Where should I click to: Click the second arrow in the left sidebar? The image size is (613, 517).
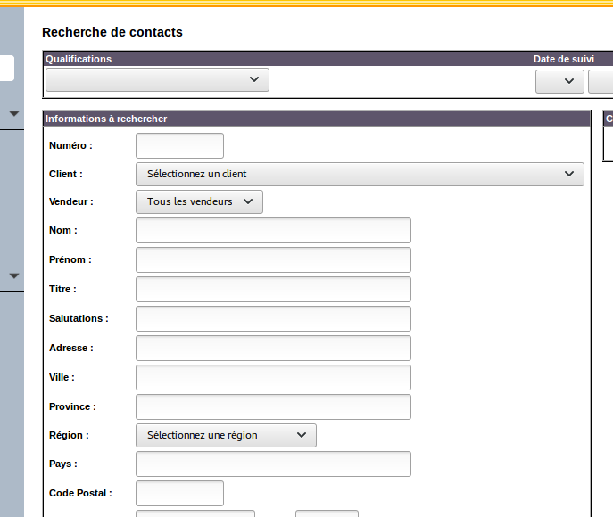[13, 275]
